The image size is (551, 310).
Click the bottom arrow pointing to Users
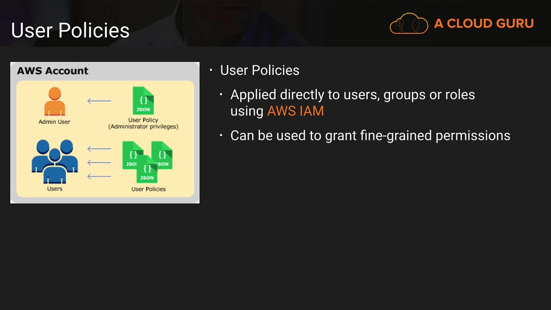[x=99, y=177]
